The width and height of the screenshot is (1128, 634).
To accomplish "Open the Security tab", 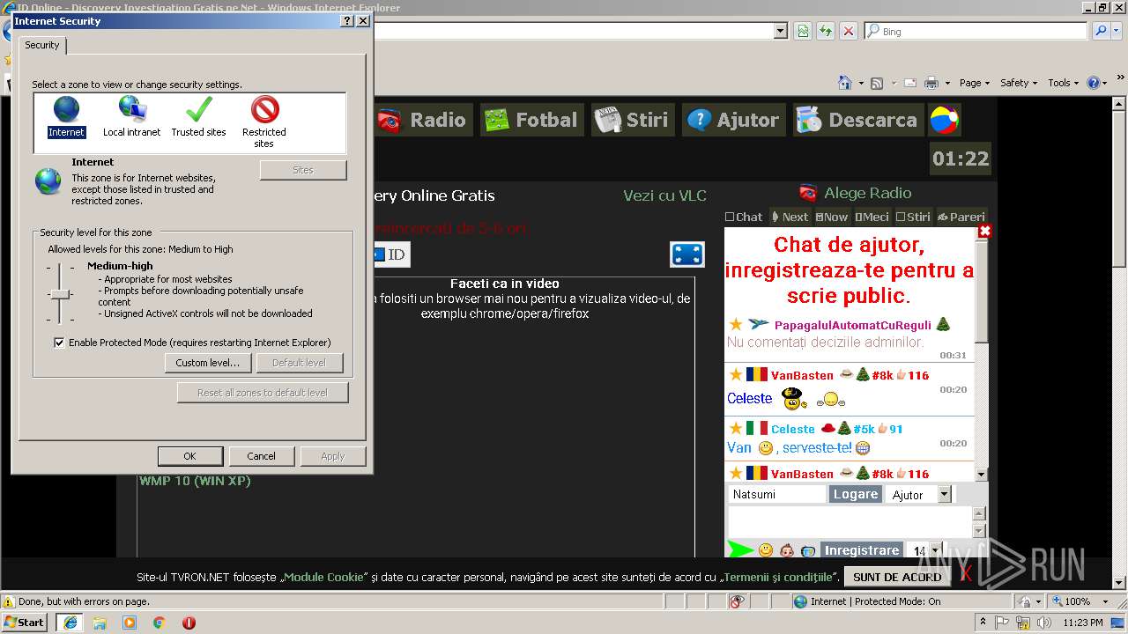I will click(42, 45).
